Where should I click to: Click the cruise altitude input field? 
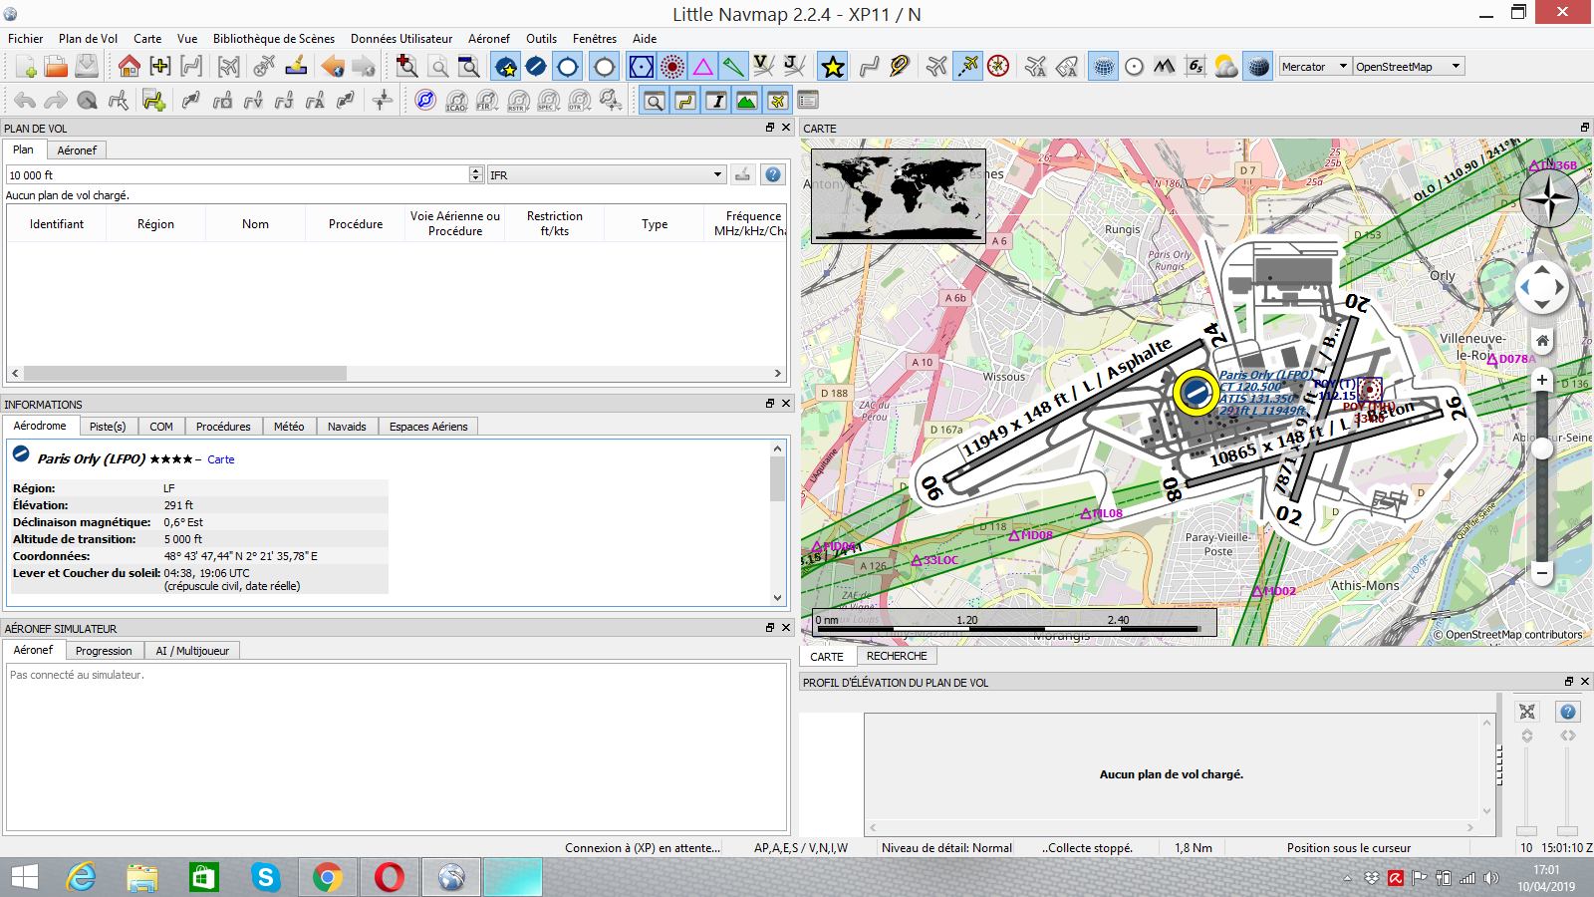pos(237,175)
